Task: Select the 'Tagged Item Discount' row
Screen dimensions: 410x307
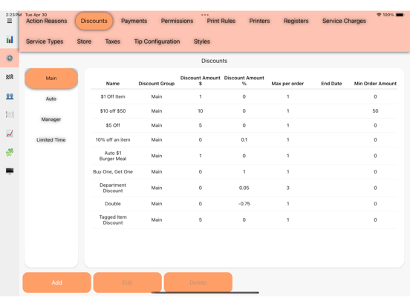Action: pyautogui.click(x=244, y=219)
